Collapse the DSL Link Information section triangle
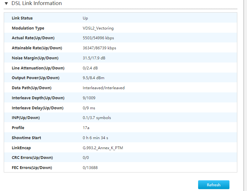The image size is (247, 191). pos(6,3)
